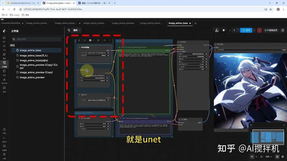Open image_anima_preview (Copy) workflow
The height and width of the screenshot is (161, 287).
tap(37, 72)
